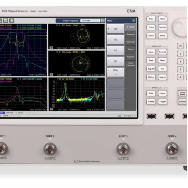Push the OK key on the keypad
The image size is (188, 188).
pos(180,46)
